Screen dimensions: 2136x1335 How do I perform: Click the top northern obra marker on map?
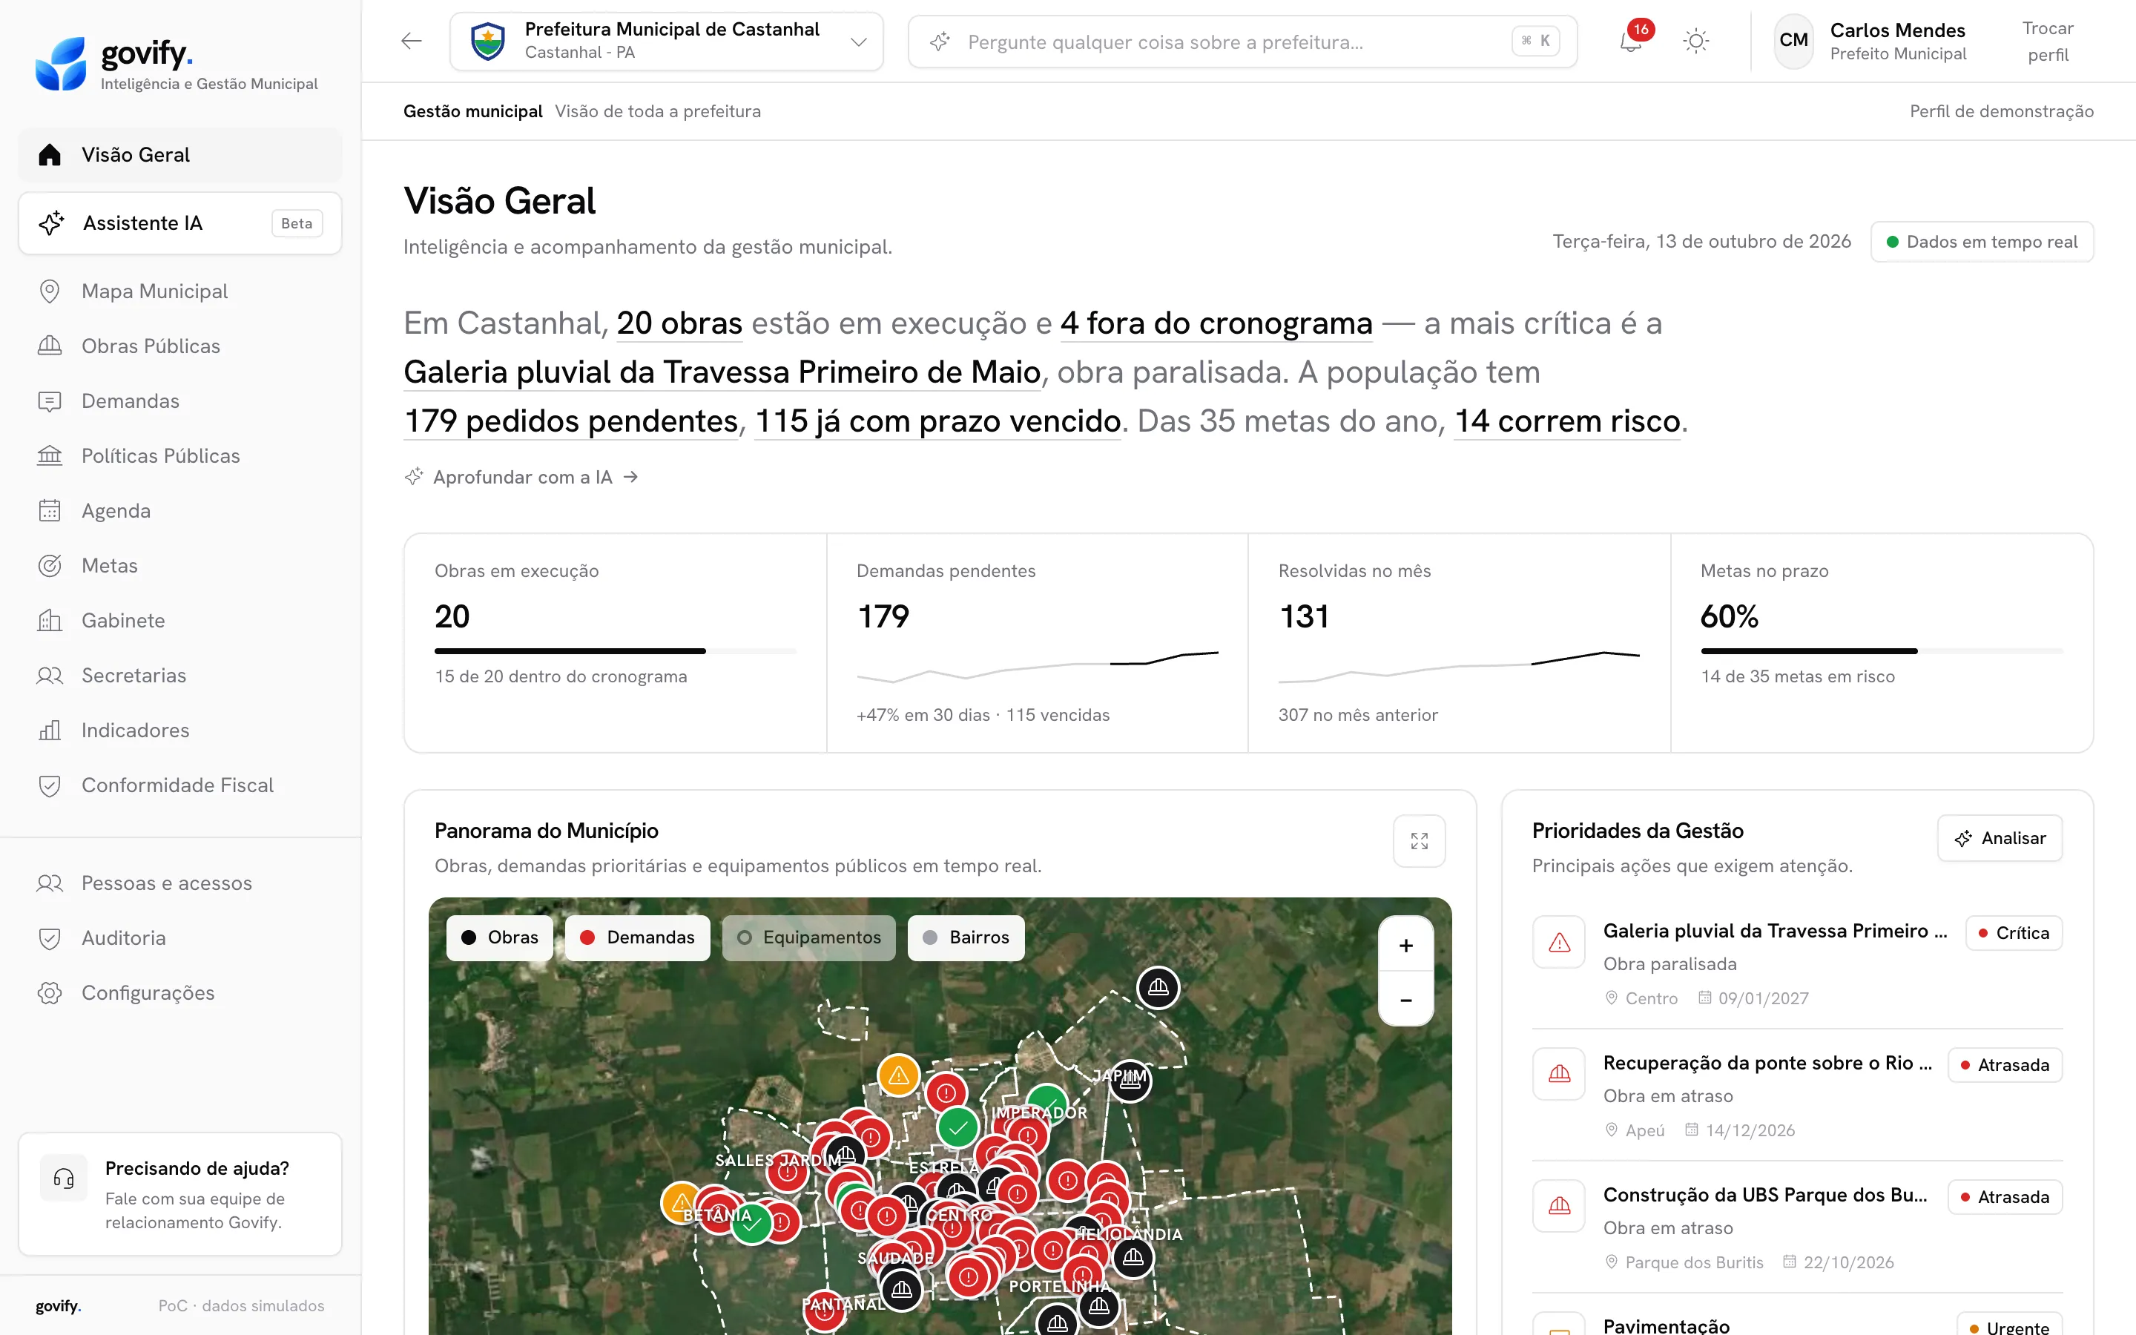pyautogui.click(x=1158, y=987)
